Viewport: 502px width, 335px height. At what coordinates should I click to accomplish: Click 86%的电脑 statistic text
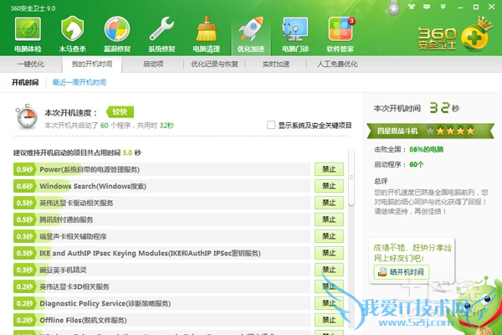426,149
